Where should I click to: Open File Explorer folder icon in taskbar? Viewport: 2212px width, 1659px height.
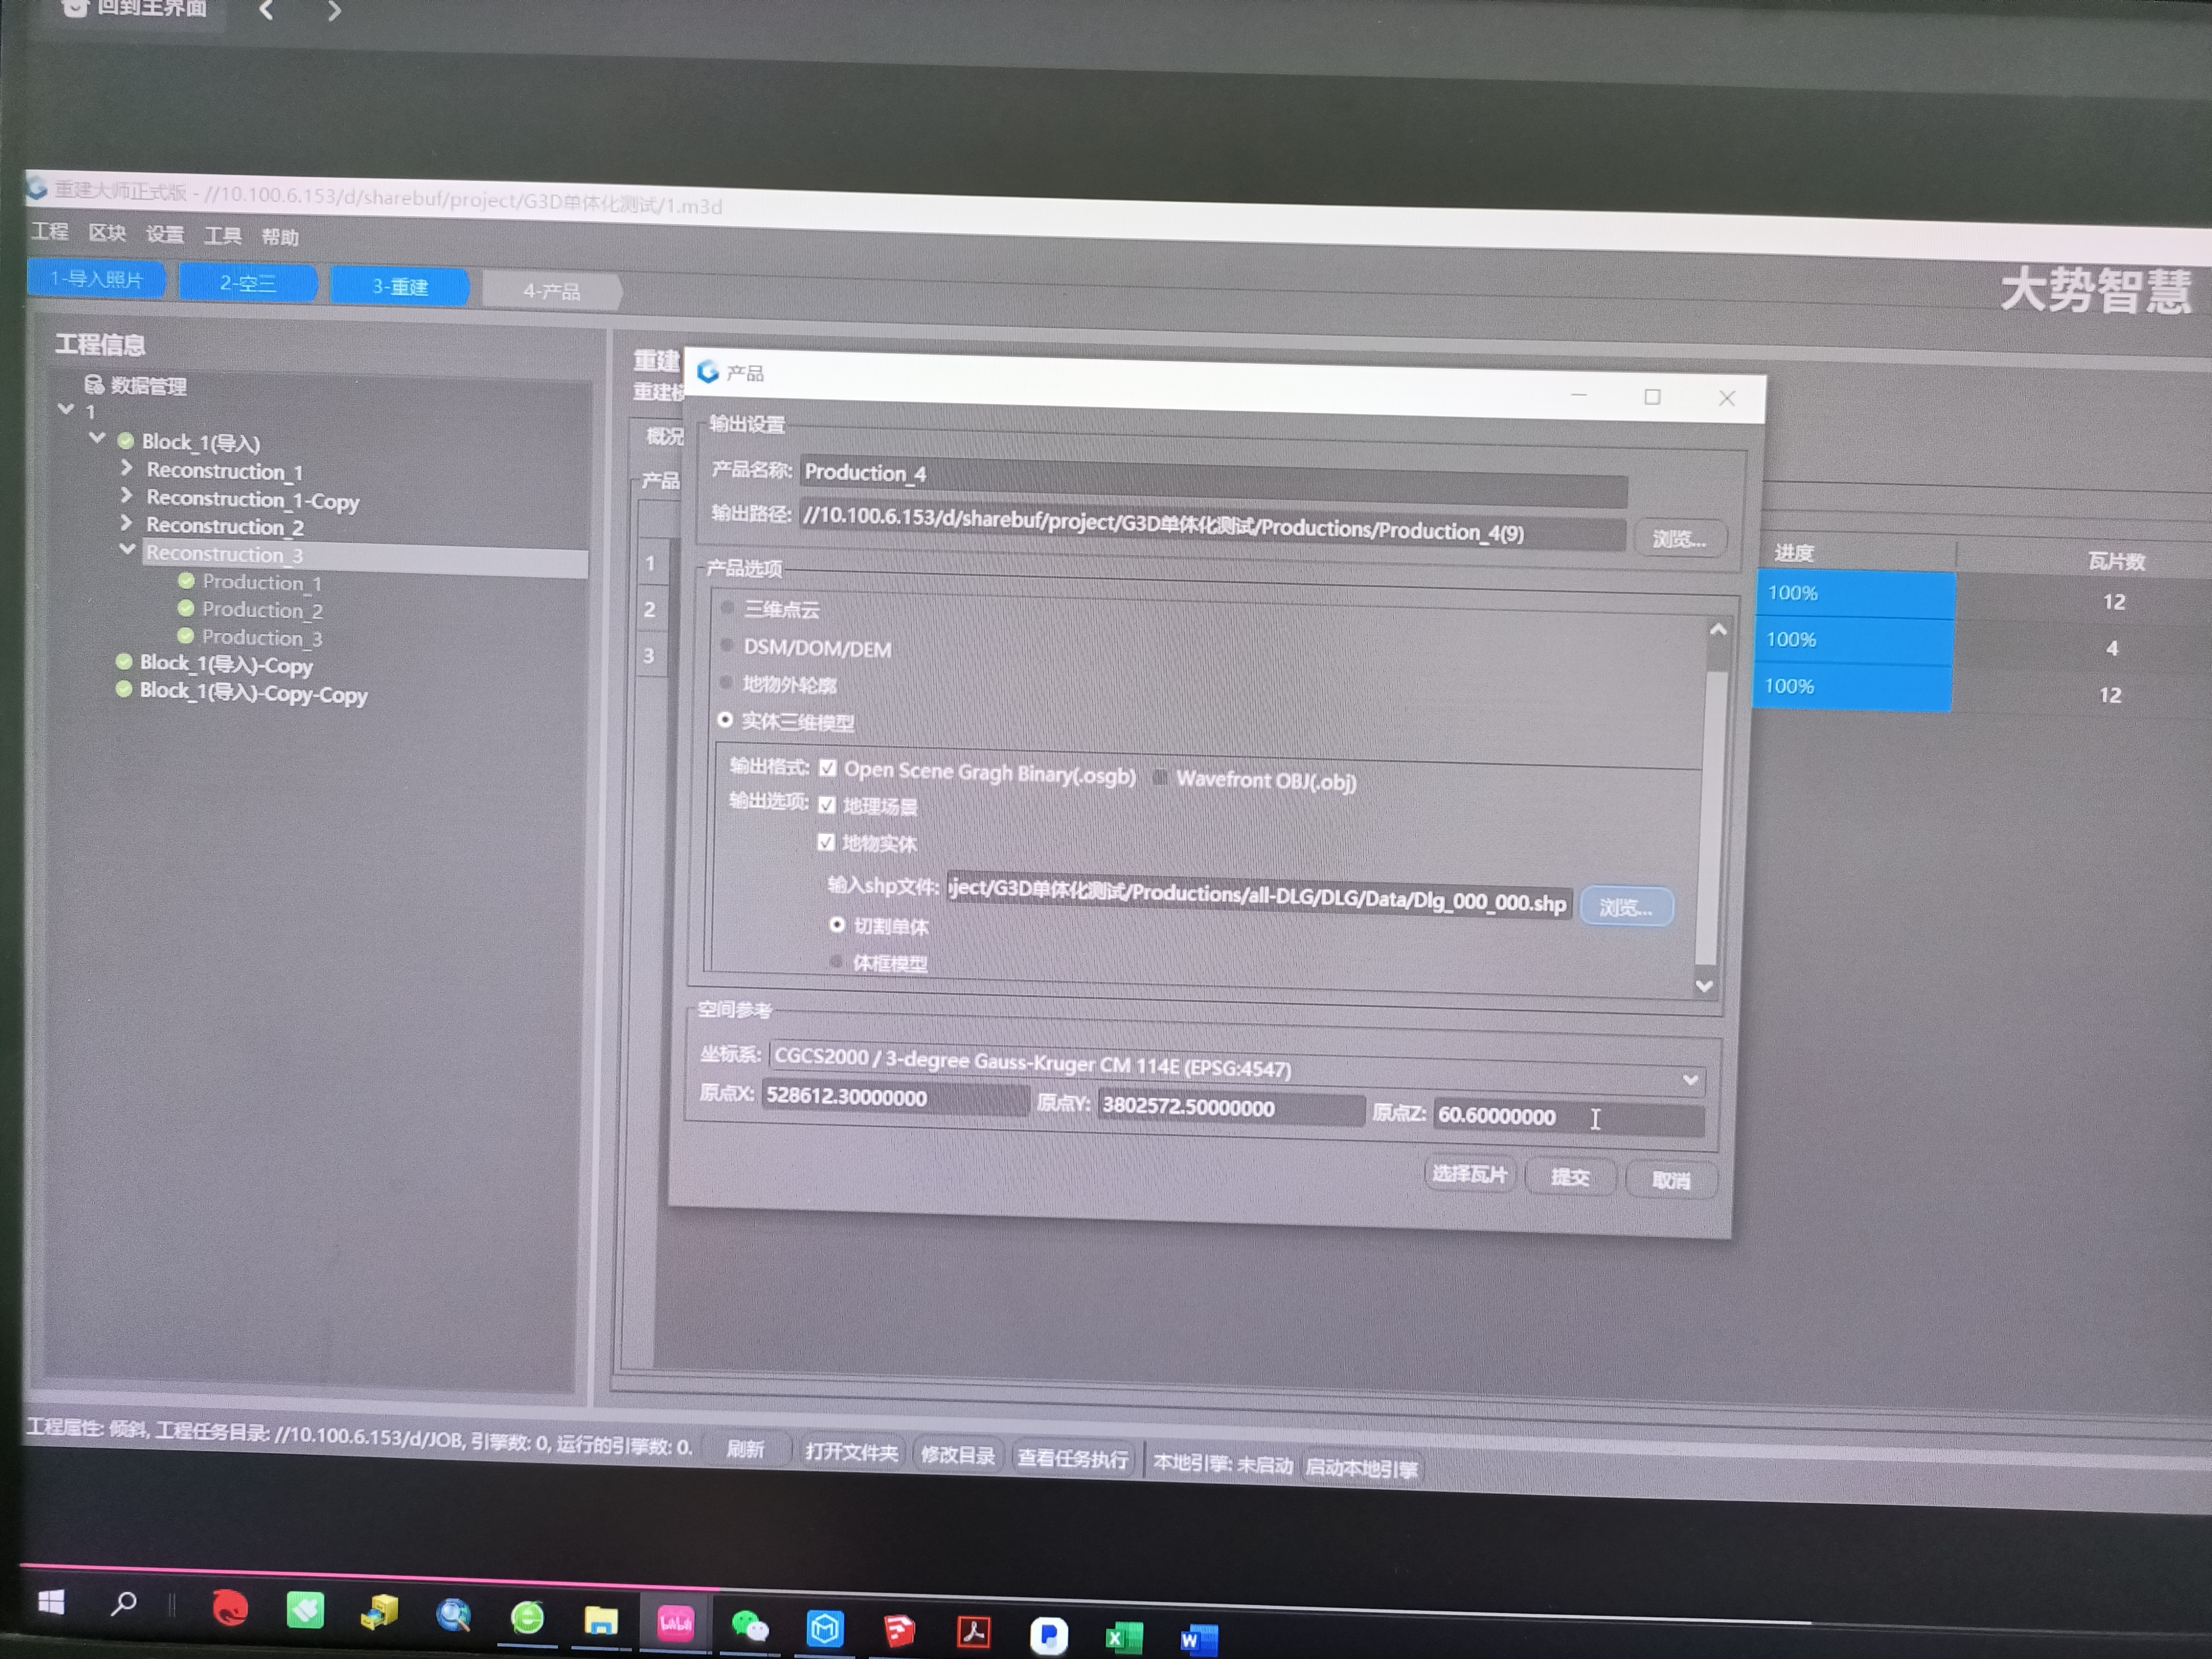click(x=600, y=1620)
